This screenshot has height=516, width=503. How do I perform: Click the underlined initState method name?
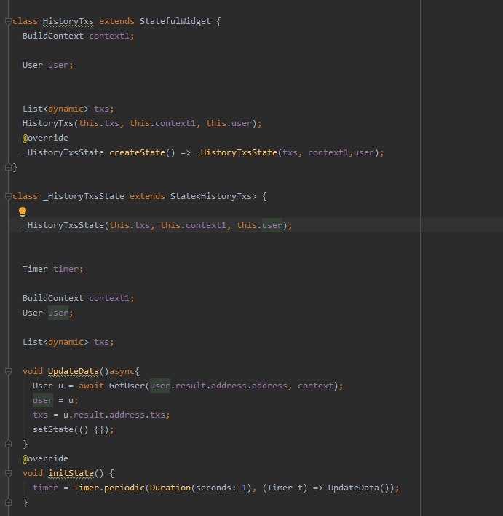(x=71, y=473)
